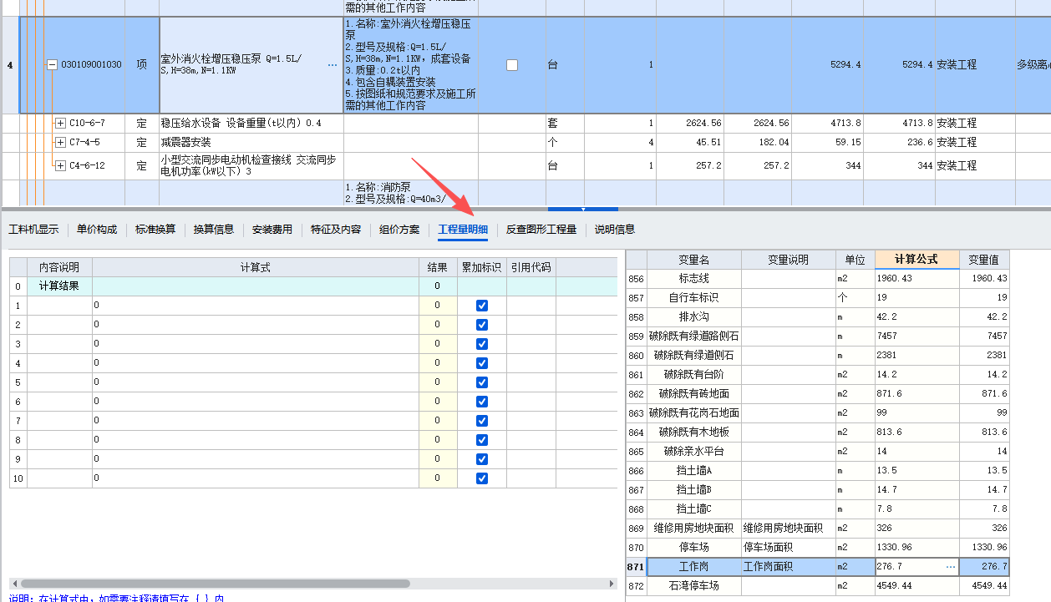
Task: Click the 计算式 column header
Action: click(x=255, y=268)
